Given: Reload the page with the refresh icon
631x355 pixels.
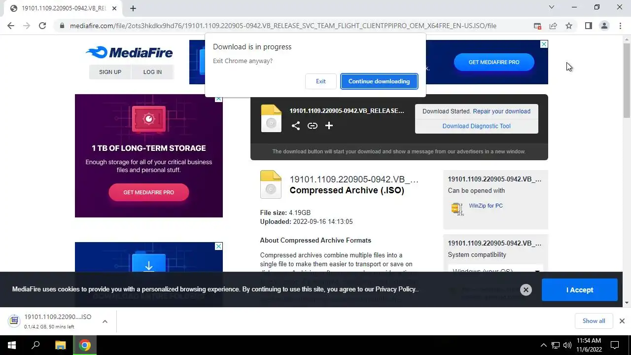Looking at the screenshot, I should click(42, 26).
